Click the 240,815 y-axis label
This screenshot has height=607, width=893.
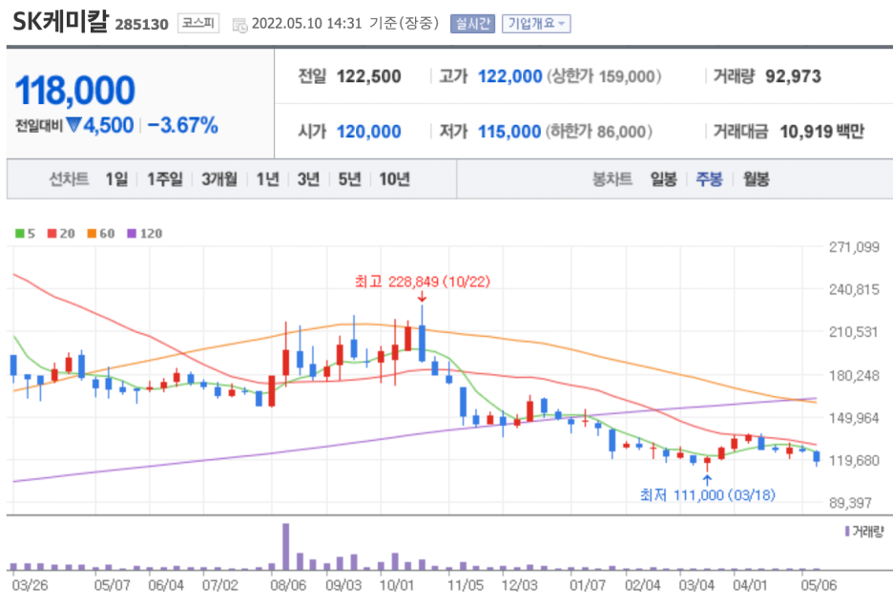pos(854,289)
